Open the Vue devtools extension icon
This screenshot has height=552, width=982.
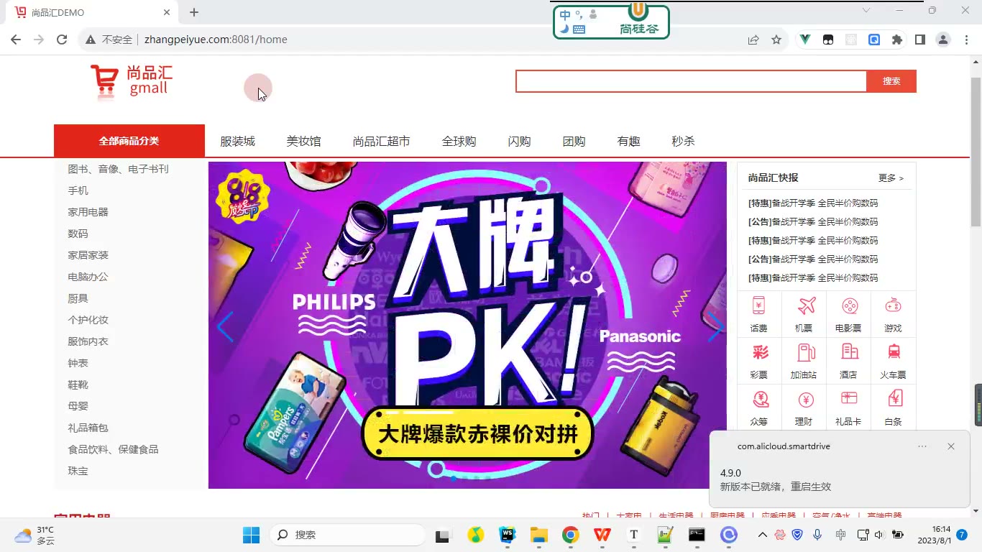pos(805,40)
